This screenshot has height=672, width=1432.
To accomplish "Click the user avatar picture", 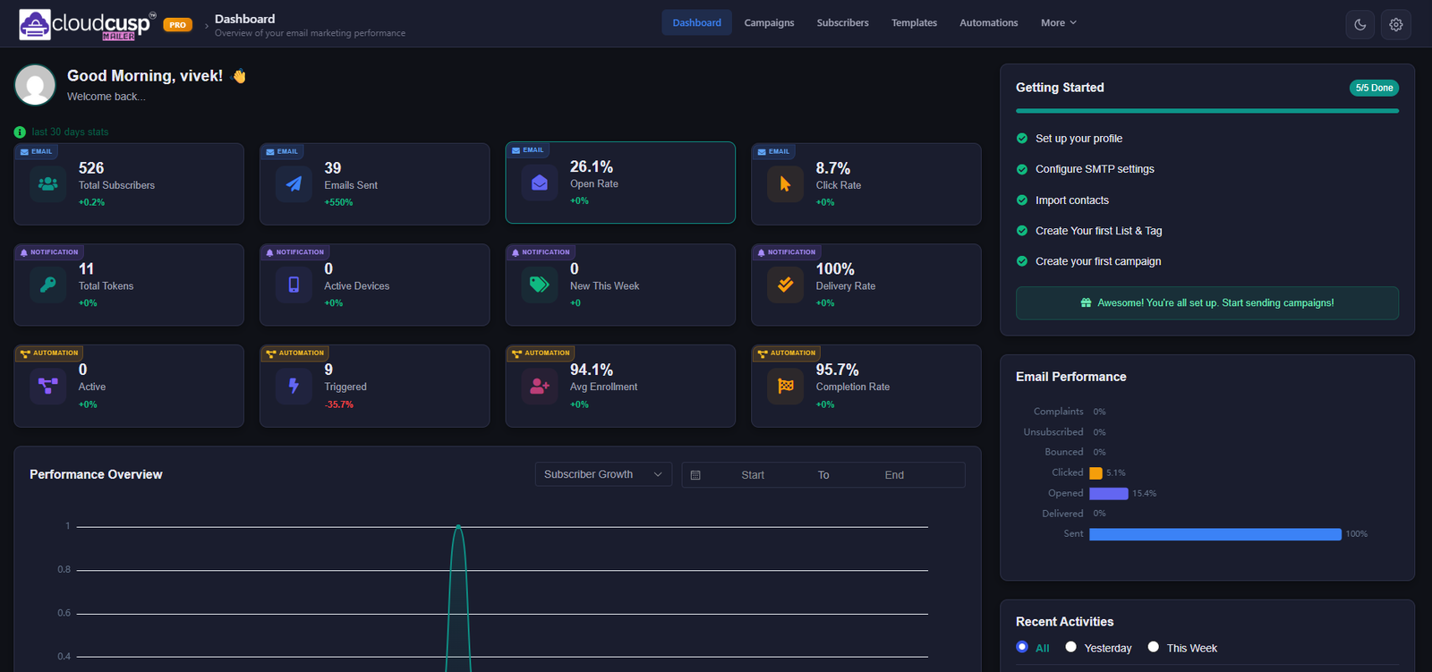I will (x=35, y=85).
